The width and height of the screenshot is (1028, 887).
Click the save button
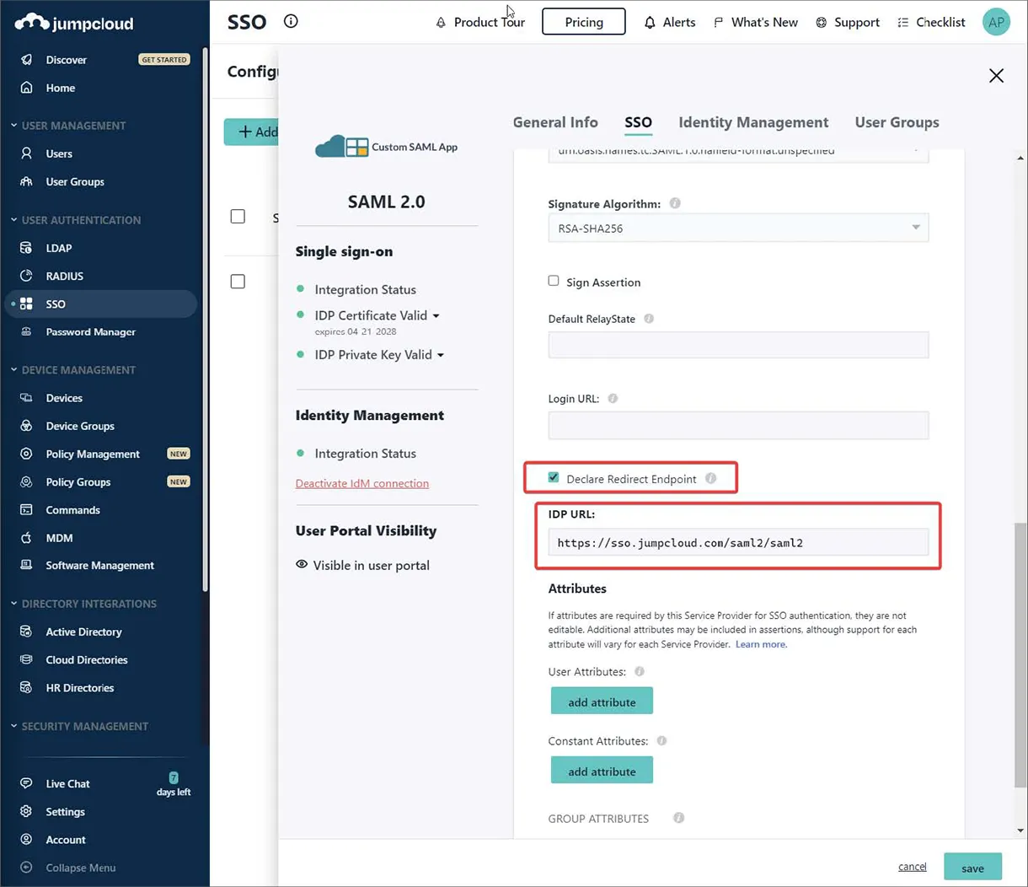pyautogui.click(x=972, y=868)
